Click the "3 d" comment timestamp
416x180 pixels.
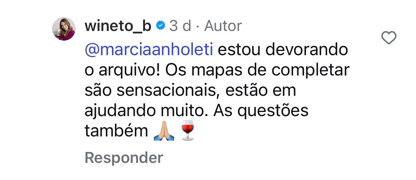click(180, 26)
